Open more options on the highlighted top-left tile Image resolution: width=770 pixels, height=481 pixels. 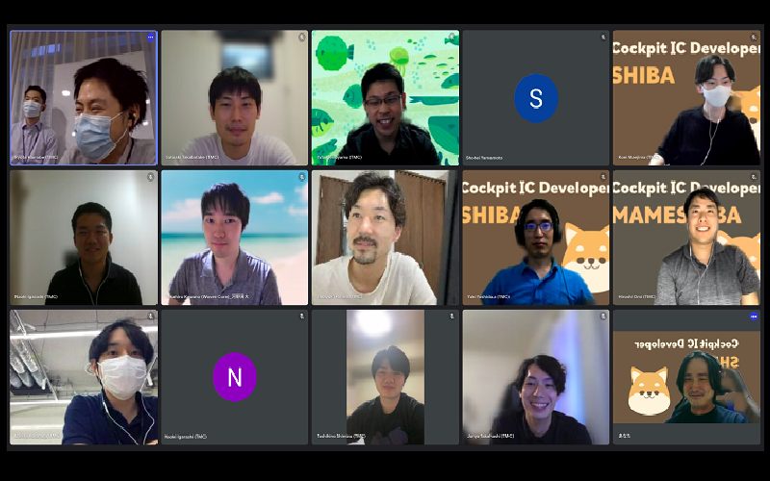pos(150,38)
